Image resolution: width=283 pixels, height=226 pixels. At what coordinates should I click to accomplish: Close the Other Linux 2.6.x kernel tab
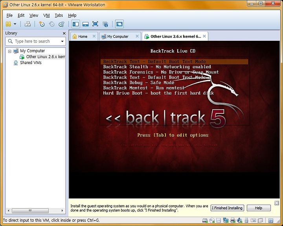coord(204,36)
